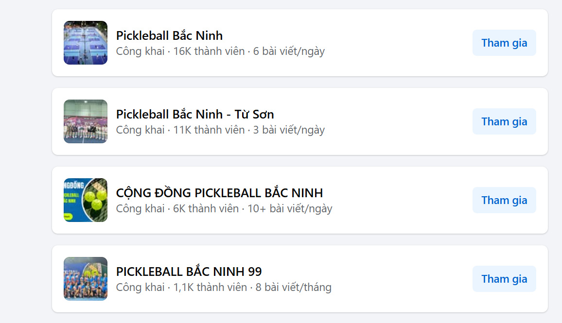The width and height of the screenshot is (562, 323).
Task: Click the PICKLEBALL BẮC NINH 99 group picture
Action: coord(86,279)
